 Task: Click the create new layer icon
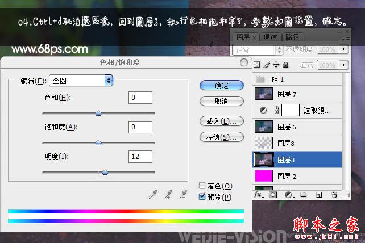pyautogui.click(x=319, y=195)
